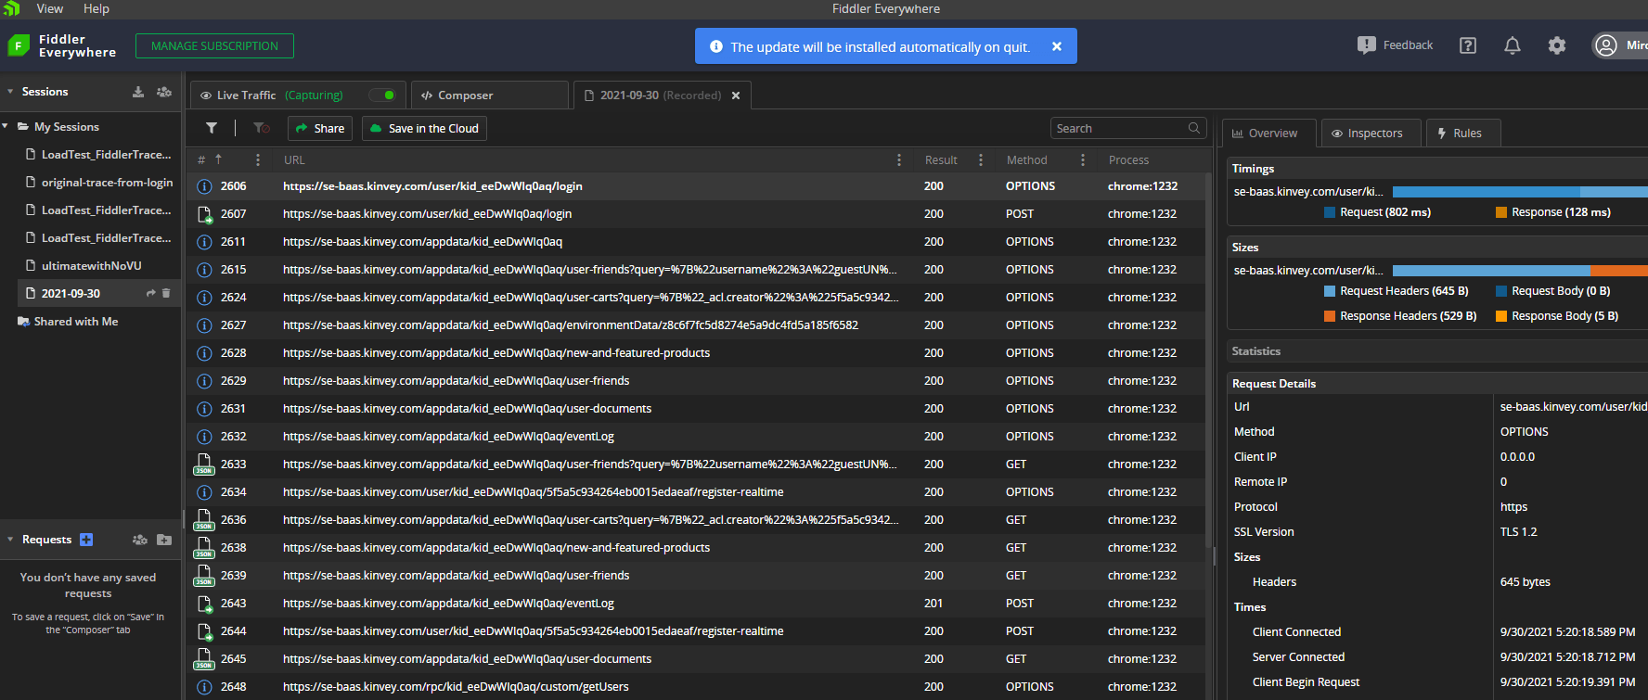Open the # column options menu dots
The height and width of the screenshot is (700, 1648).
[x=258, y=159]
